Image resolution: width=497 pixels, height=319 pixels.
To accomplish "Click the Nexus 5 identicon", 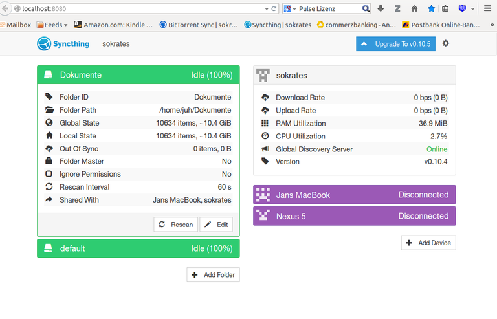I will coord(263,216).
